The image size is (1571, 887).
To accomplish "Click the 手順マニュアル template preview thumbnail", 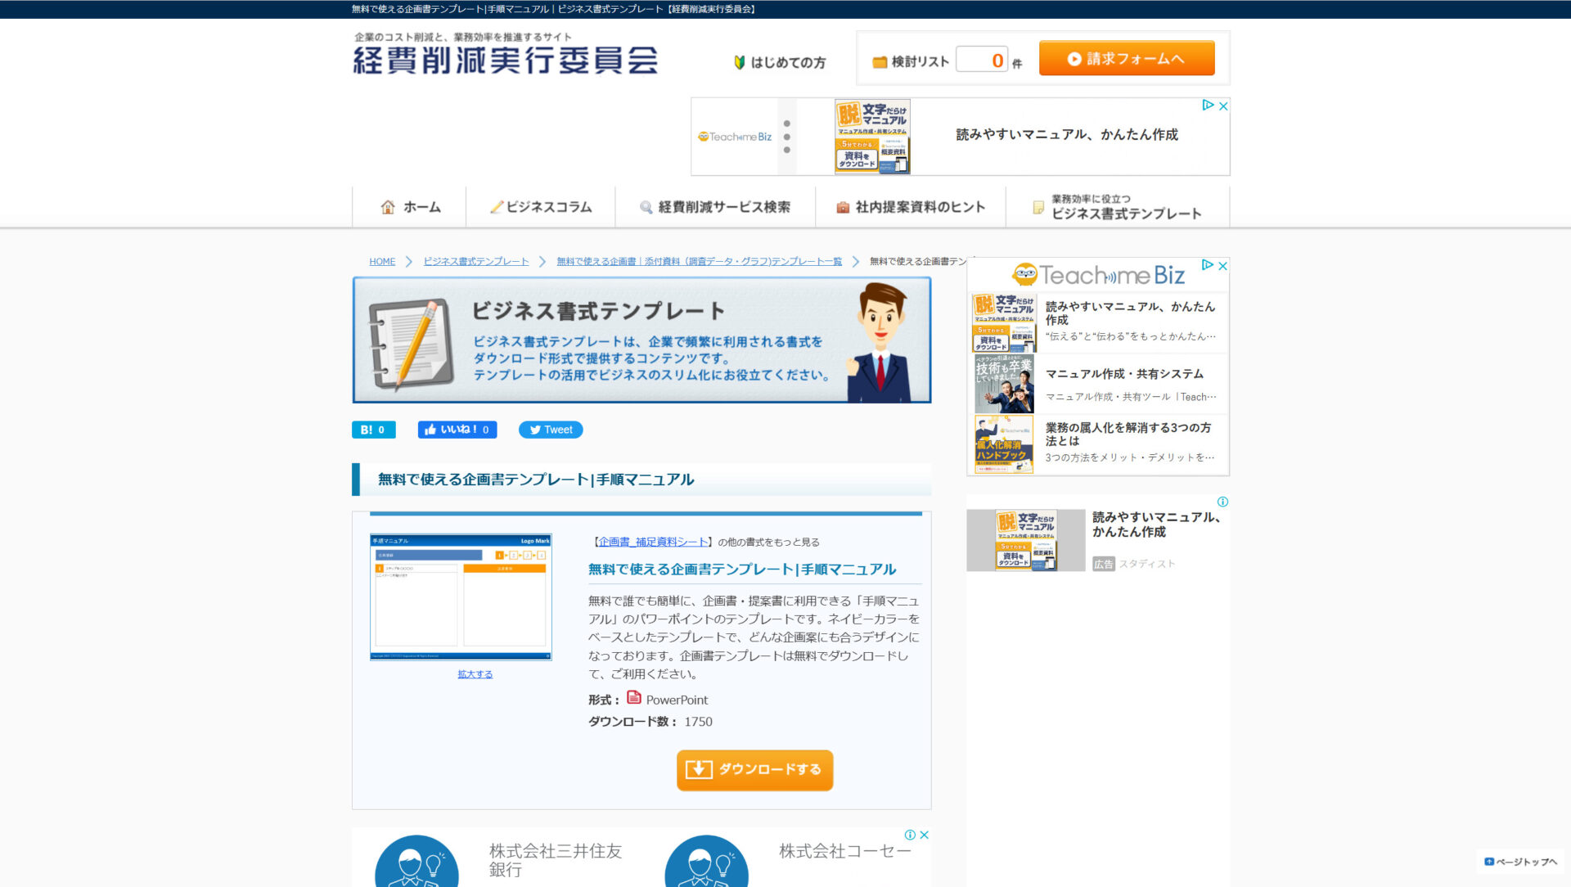I will click(x=461, y=597).
